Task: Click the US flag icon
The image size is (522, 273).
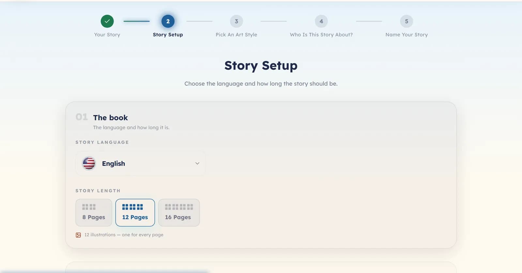Action: [x=89, y=163]
